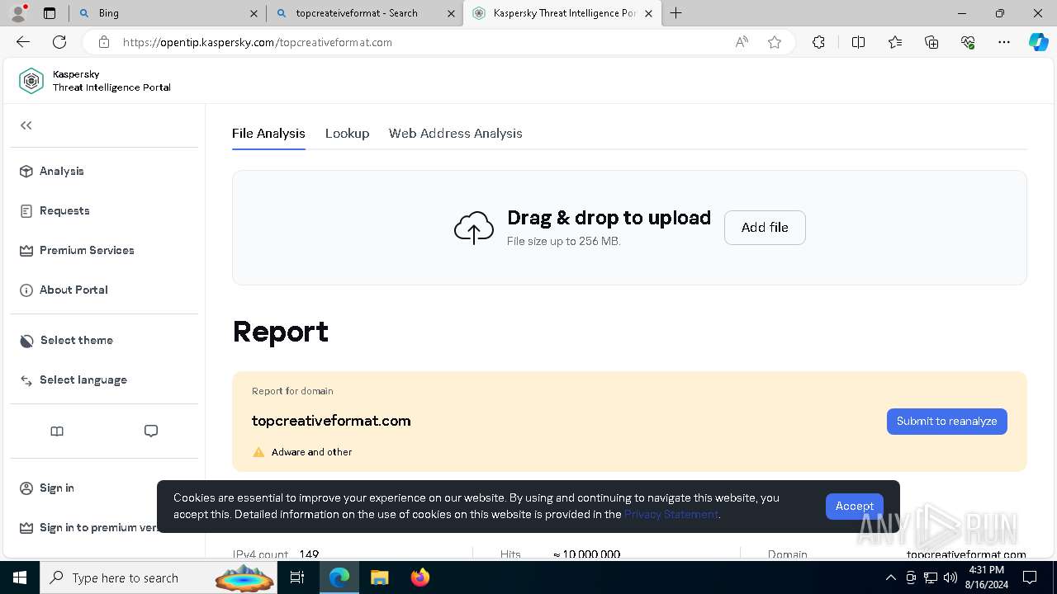Open About Portal in sidebar

tap(63, 290)
